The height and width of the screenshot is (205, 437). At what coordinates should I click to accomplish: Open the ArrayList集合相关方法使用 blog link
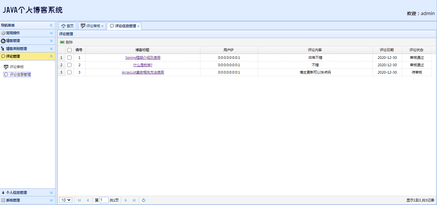tap(143, 72)
